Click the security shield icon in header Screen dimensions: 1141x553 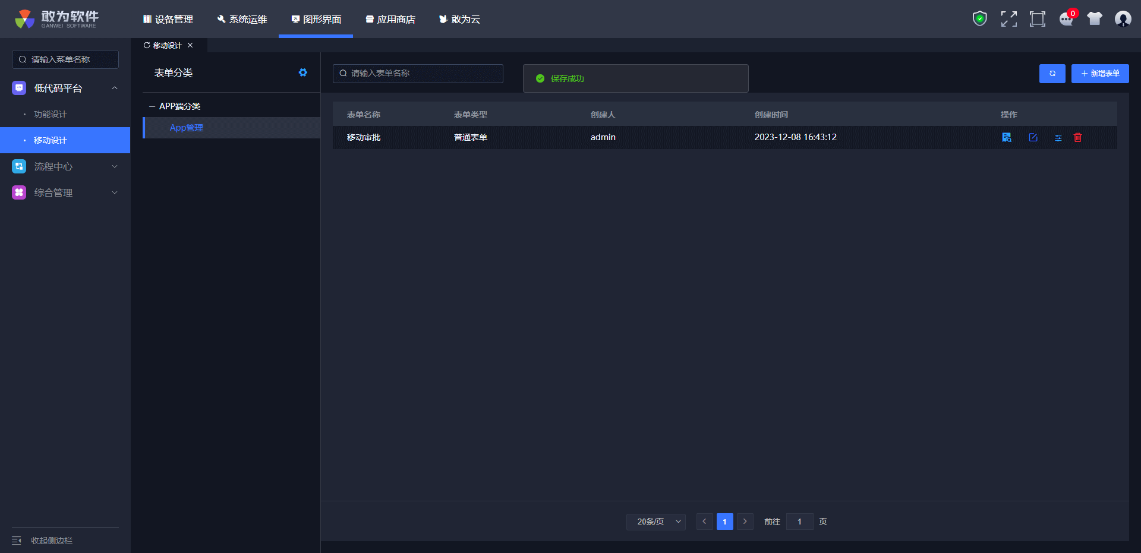[x=979, y=19]
